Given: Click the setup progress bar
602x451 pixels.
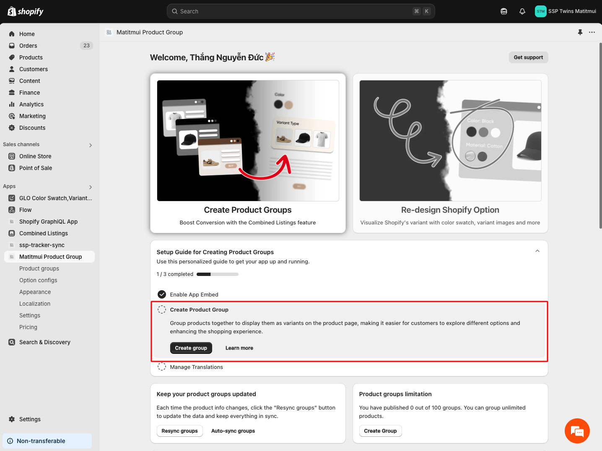Looking at the screenshot, I should [218, 274].
